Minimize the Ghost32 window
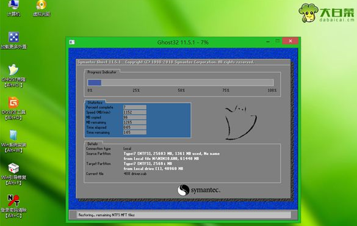 tap(268, 42)
